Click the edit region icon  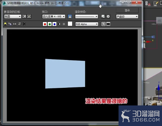[24, 16]
